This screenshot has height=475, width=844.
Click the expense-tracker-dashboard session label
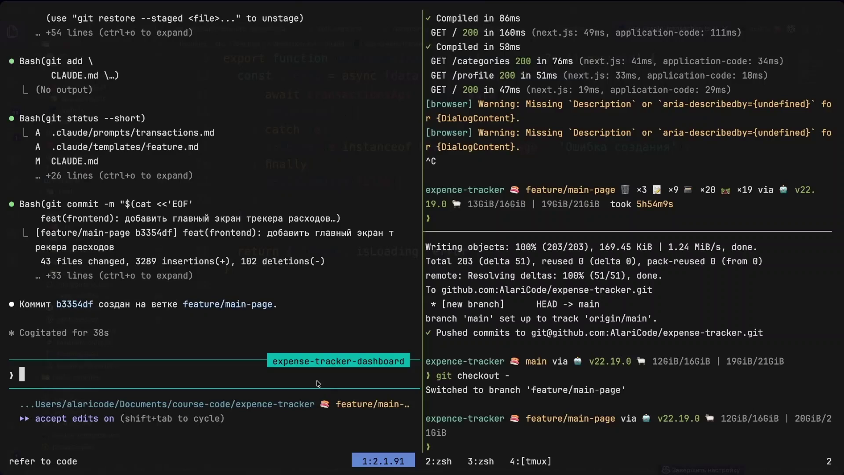pos(338,361)
